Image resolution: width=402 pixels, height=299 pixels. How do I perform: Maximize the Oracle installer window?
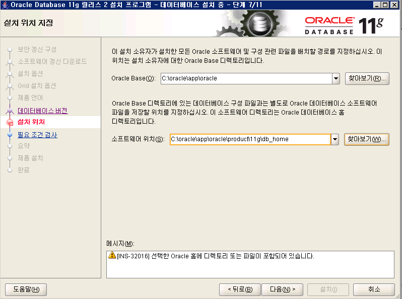click(x=385, y=5)
